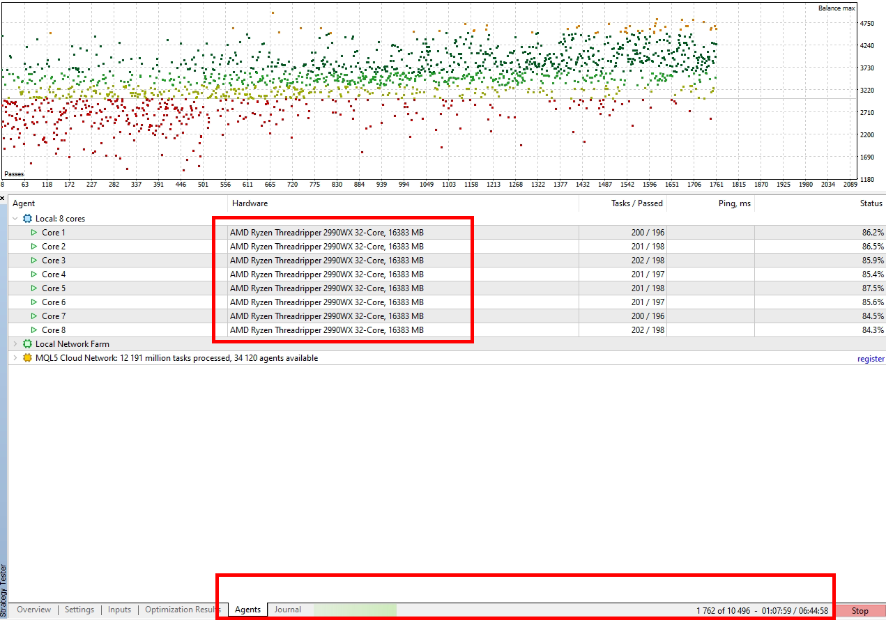The width and height of the screenshot is (886, 620).
Task: Expand the Local Network Farm group
Action: pos(15,344)
